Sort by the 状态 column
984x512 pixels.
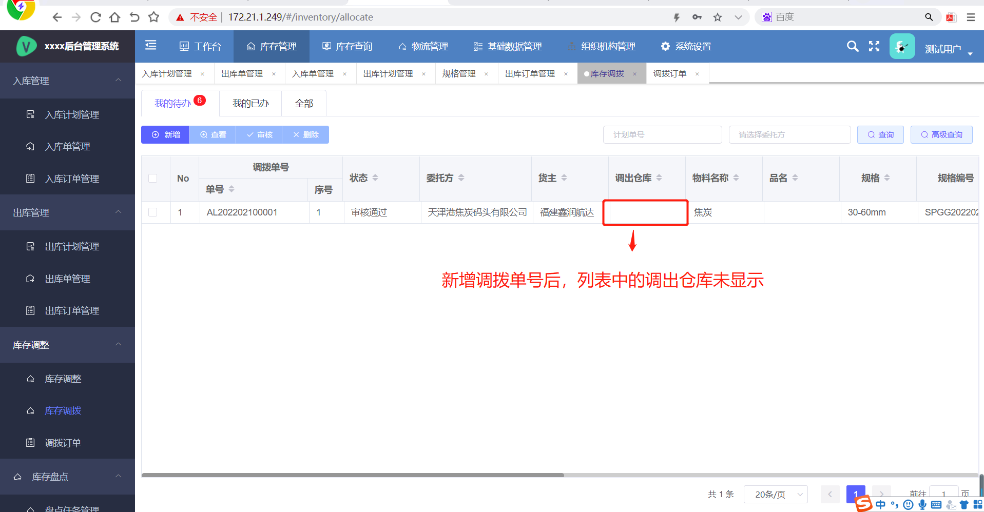pos(375,178)
